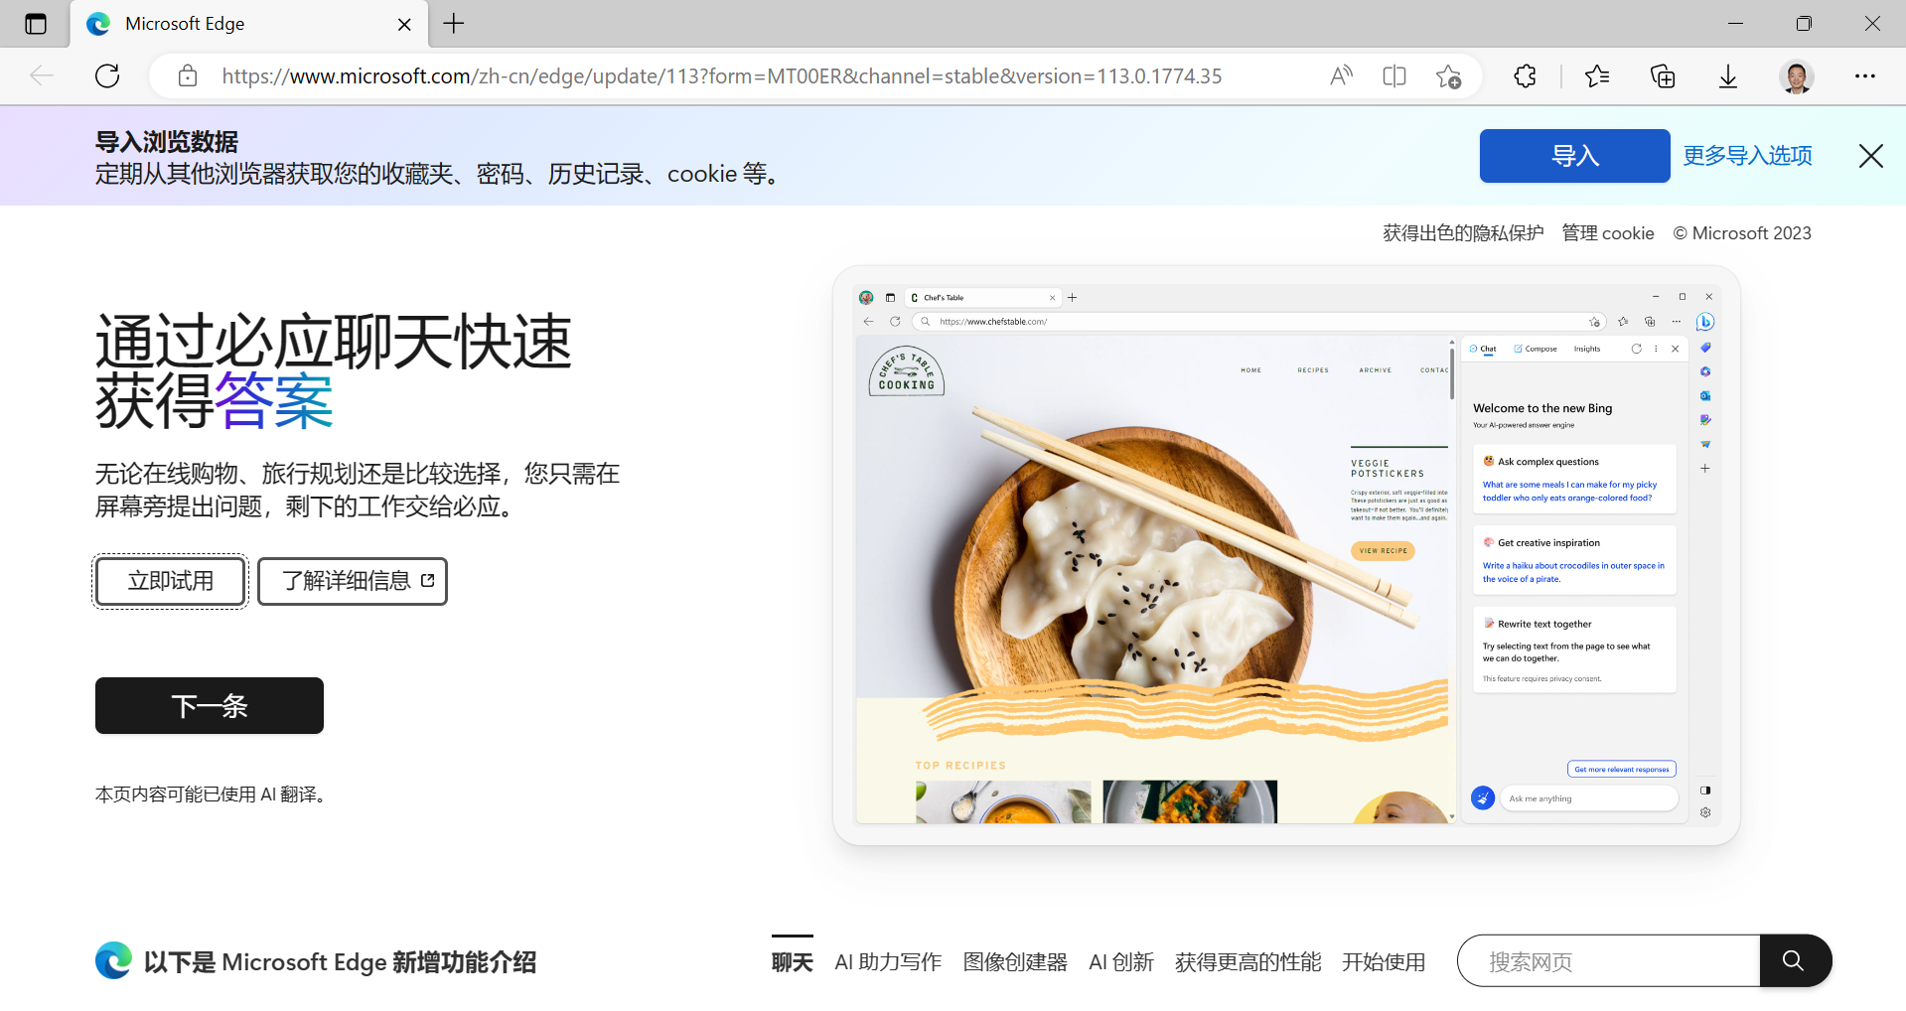The width and height of the screenshot is (1906, 1011).
Task: Dismiss the import data banner
Action: click(1871, 156)
